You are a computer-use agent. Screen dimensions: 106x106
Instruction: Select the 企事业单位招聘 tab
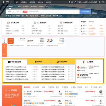pyautogui.click(x=15, y=62)
